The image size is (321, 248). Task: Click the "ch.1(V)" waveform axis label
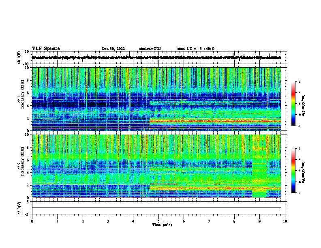19,58
